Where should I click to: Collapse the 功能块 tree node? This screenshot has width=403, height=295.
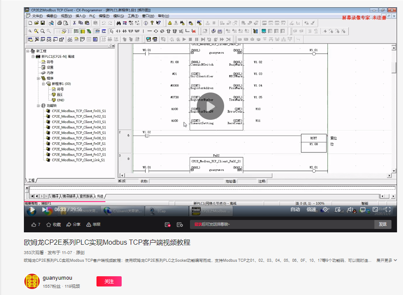(x=38, y=106)
